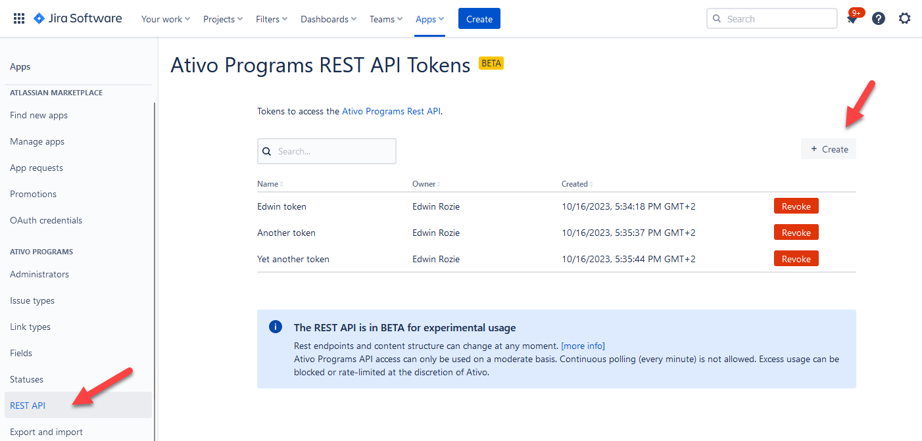This screenshot has height=441, width=922.
Task: Sort tokens by Name column
Action: [x=270, y=184]
